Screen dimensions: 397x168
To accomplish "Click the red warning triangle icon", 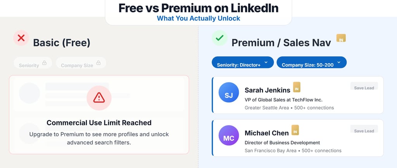I will click(99, 98).
